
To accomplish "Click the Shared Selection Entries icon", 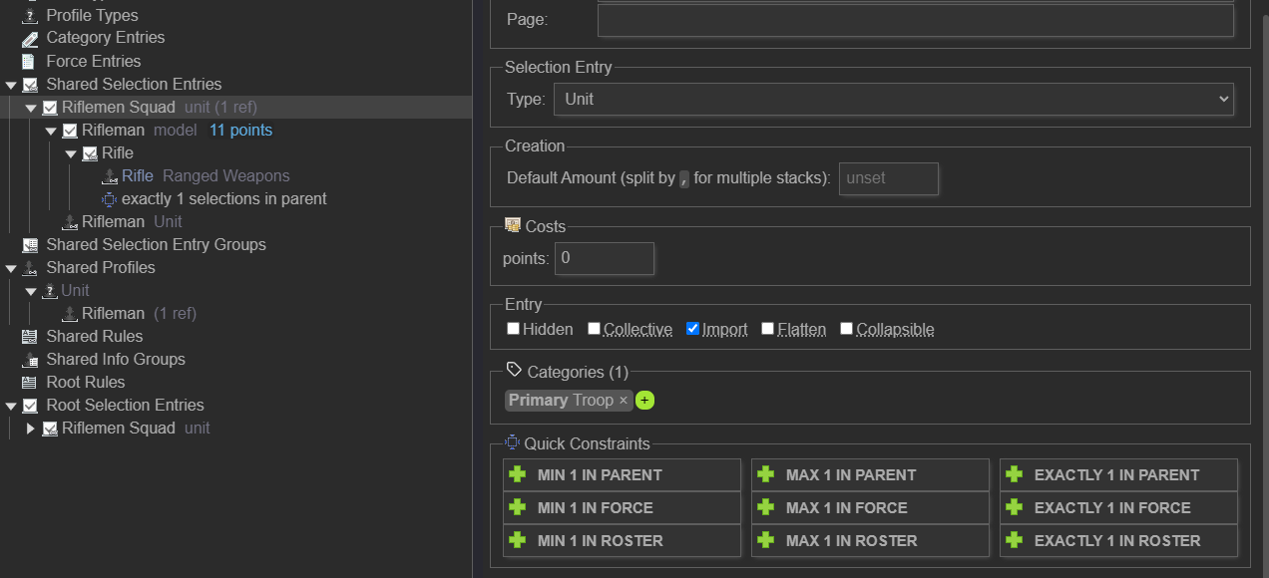I will pyautogui.click(x=30, y=85).
